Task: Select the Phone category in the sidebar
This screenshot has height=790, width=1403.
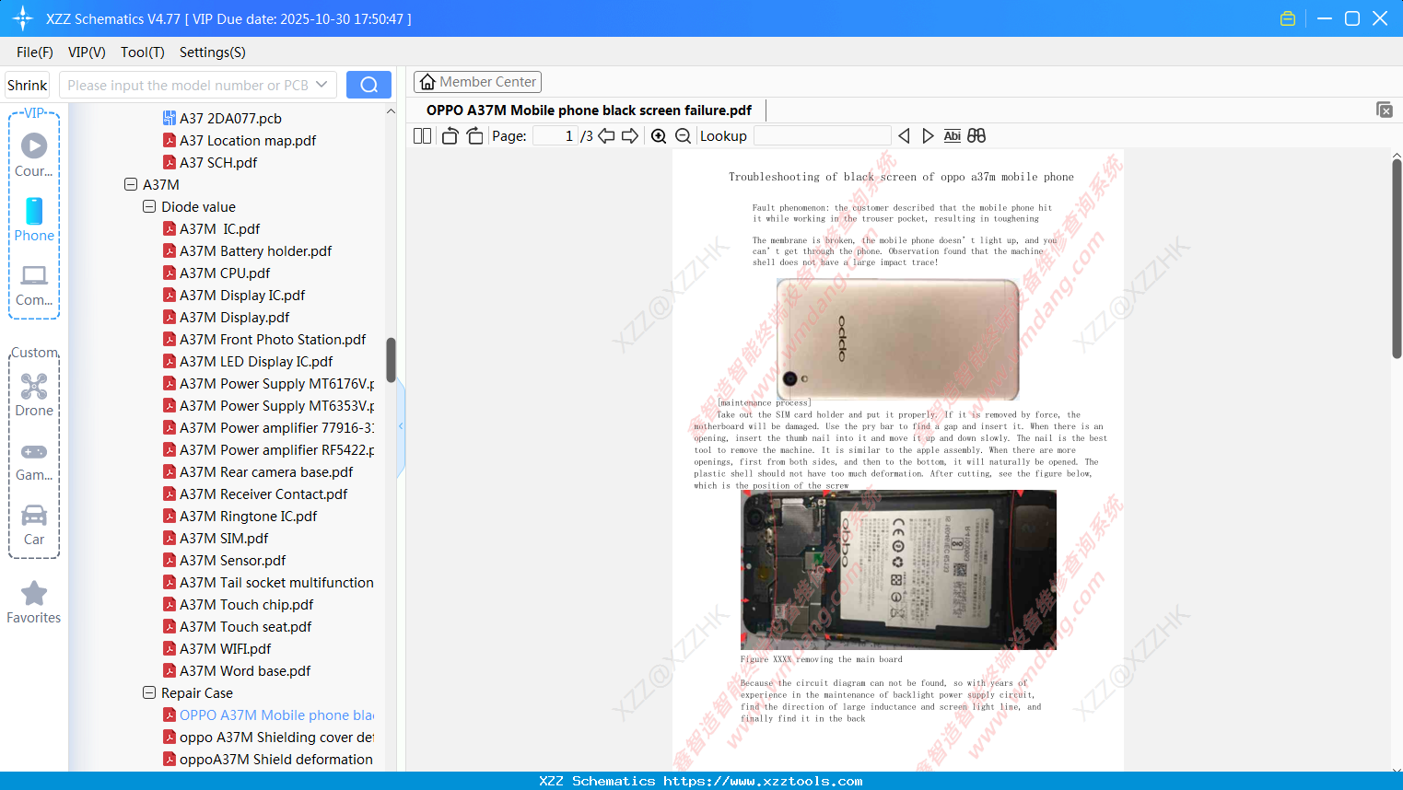Action: [34, 219]
